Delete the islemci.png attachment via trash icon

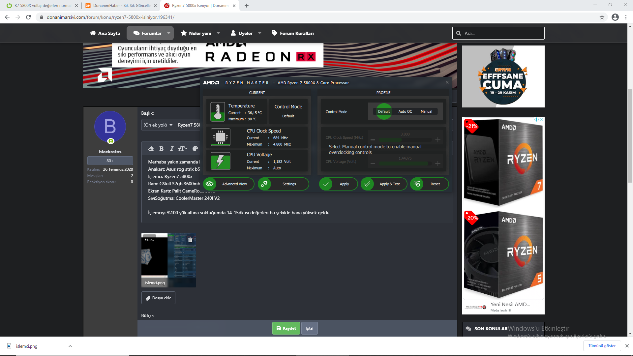[x=190, y=240]
